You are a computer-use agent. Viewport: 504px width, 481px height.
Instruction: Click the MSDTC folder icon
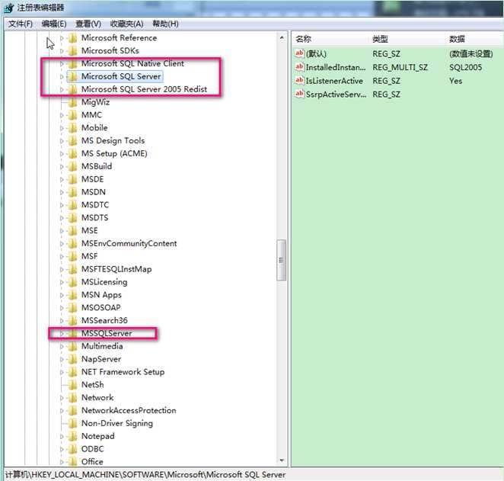(x=73, y=205)
